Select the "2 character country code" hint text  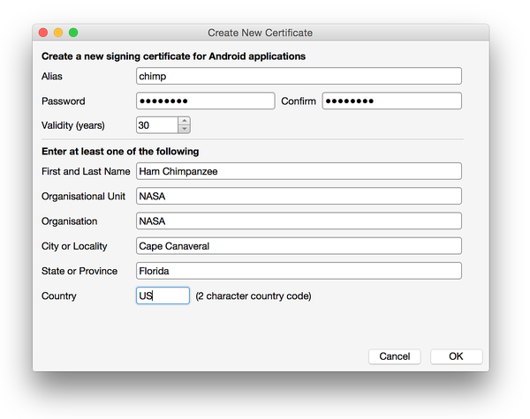[254, 296]
